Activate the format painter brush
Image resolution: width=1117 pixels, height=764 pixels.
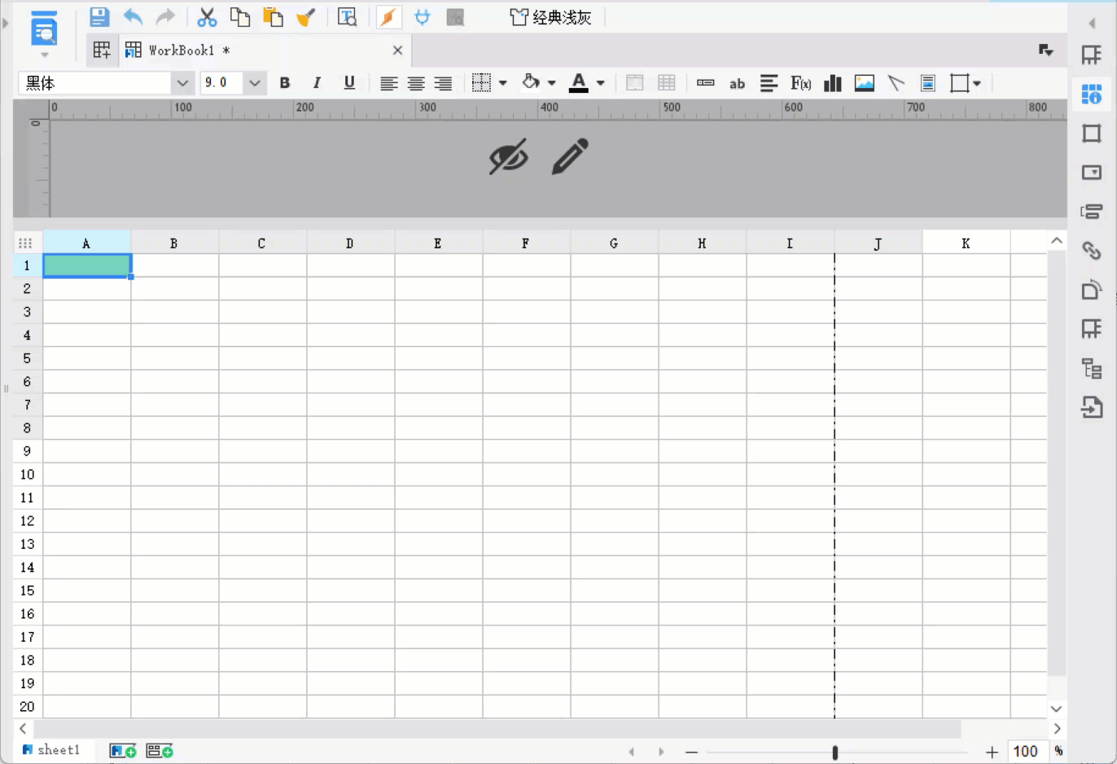(306, 17)
